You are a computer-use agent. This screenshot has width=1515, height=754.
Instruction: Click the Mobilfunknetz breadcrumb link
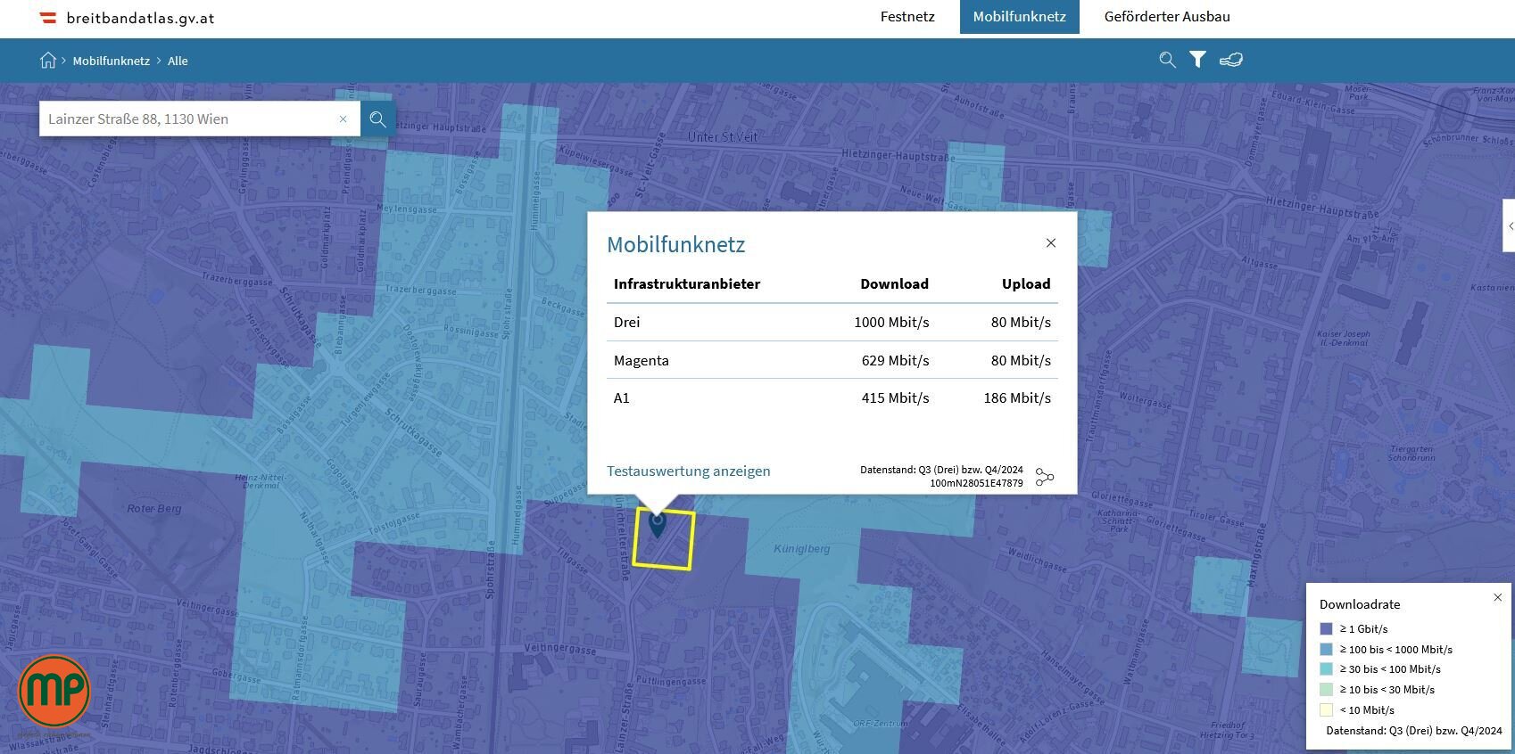point(112,61)
